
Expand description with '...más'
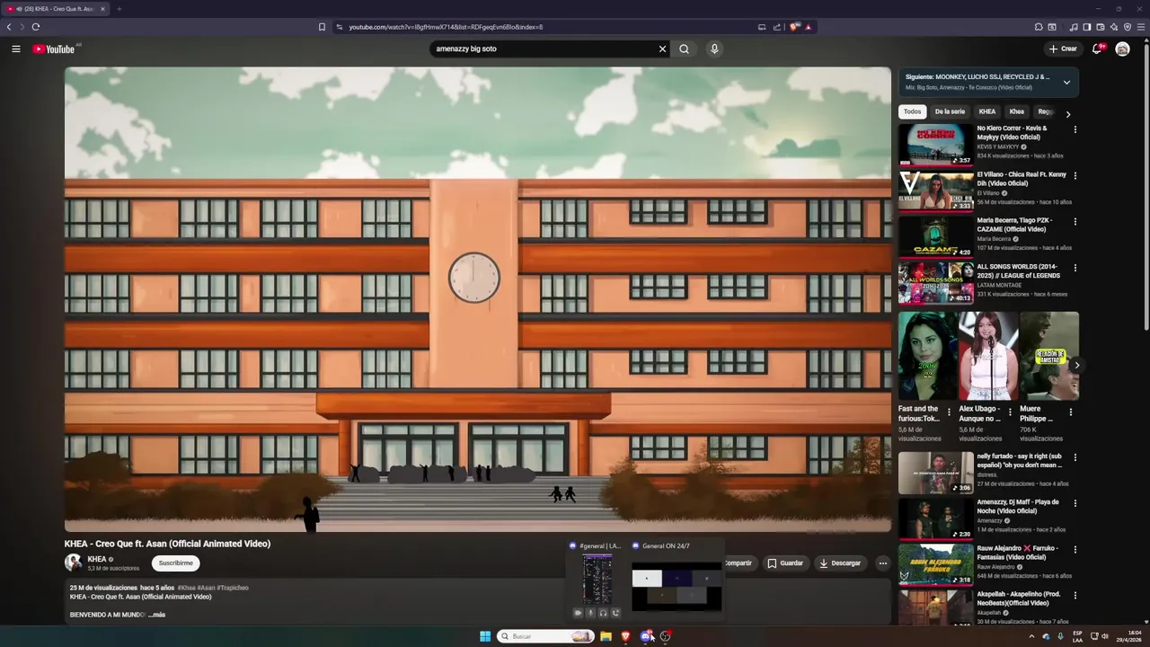(157, 615)
